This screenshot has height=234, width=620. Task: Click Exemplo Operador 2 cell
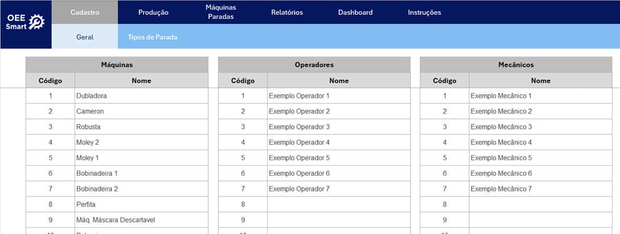pyautogui.click(x=339, y=111)
